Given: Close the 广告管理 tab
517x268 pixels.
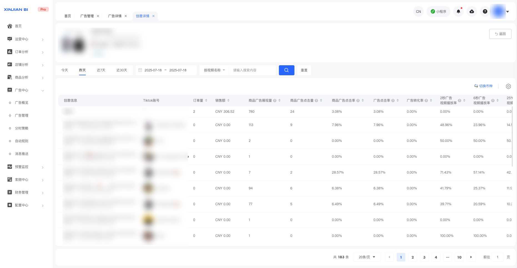Looking at the screenshot, I should click(98, 16).
